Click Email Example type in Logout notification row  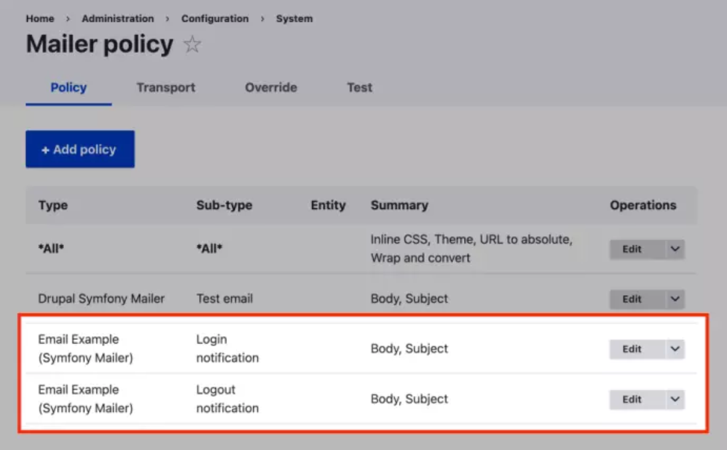point(85,398)
